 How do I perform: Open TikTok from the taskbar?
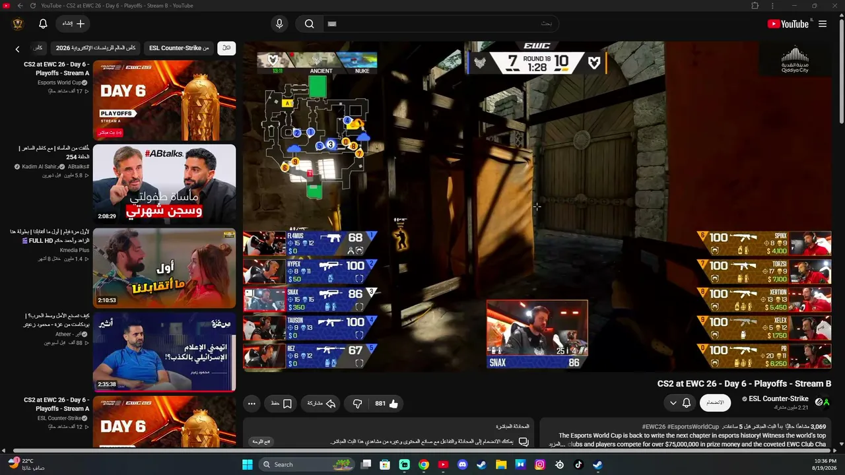[578, 464]
